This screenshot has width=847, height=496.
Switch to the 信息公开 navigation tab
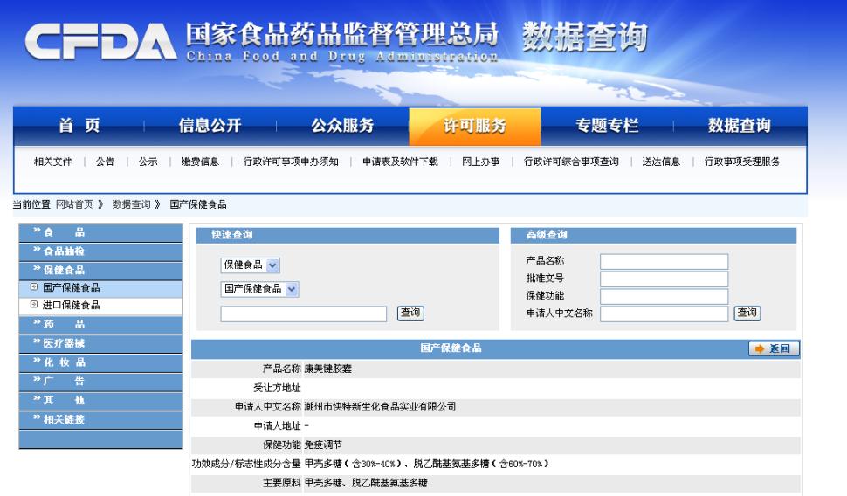coord(210,126)
